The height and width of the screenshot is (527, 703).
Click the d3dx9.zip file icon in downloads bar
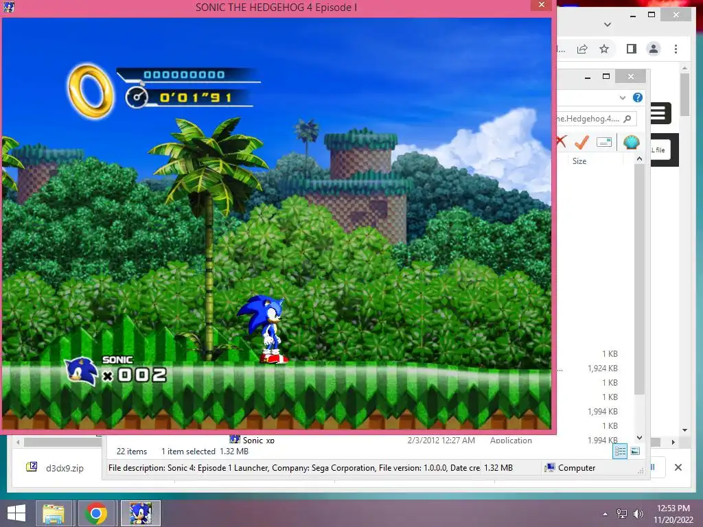[32, 467]
